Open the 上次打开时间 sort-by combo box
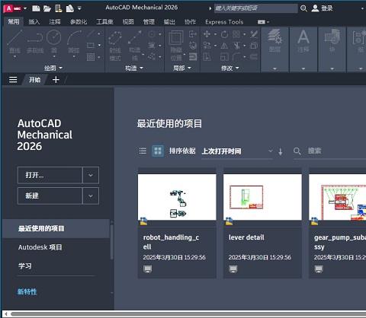The width and height of the screenshot is (366, 318). tap(237, 151)
